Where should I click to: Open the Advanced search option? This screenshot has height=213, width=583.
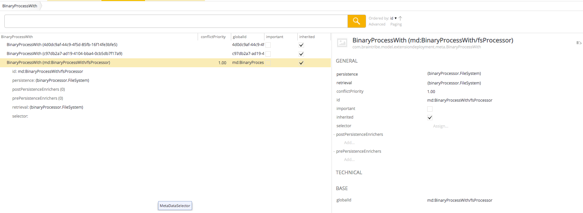377,24
